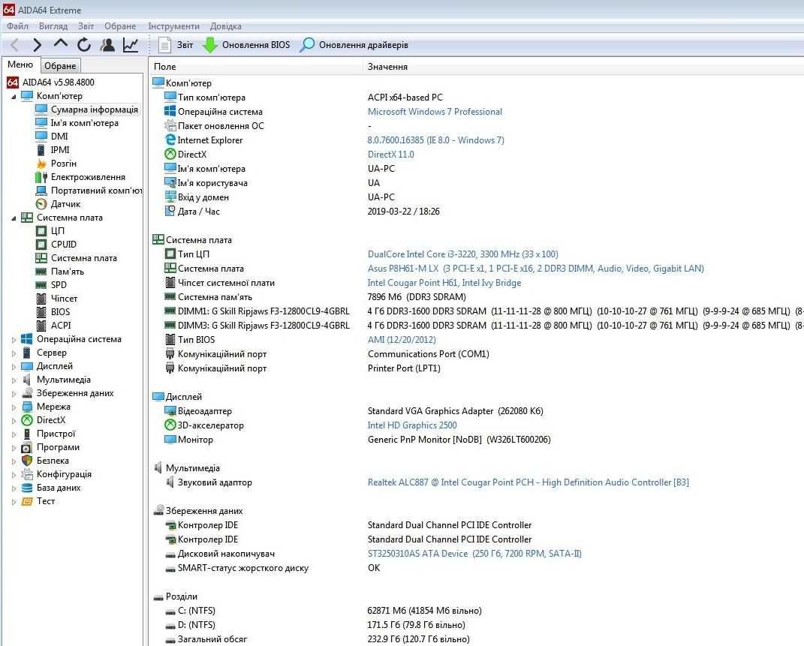Expand the Сервер tree node
This screenshot has height=646, width=804.
point(14,353)
